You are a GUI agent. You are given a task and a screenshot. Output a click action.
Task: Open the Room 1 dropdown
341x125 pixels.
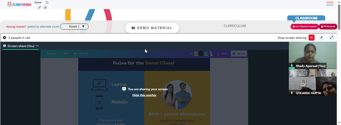[x=74, y=27]
